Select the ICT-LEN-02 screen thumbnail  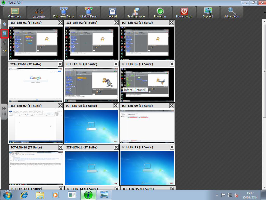pyautogui.click(x=92, y=43)
